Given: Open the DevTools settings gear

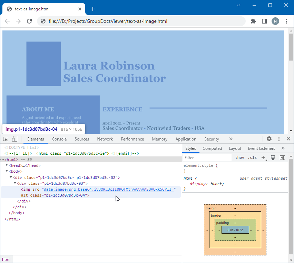Looking at the screenshot, I should [269, 139].
